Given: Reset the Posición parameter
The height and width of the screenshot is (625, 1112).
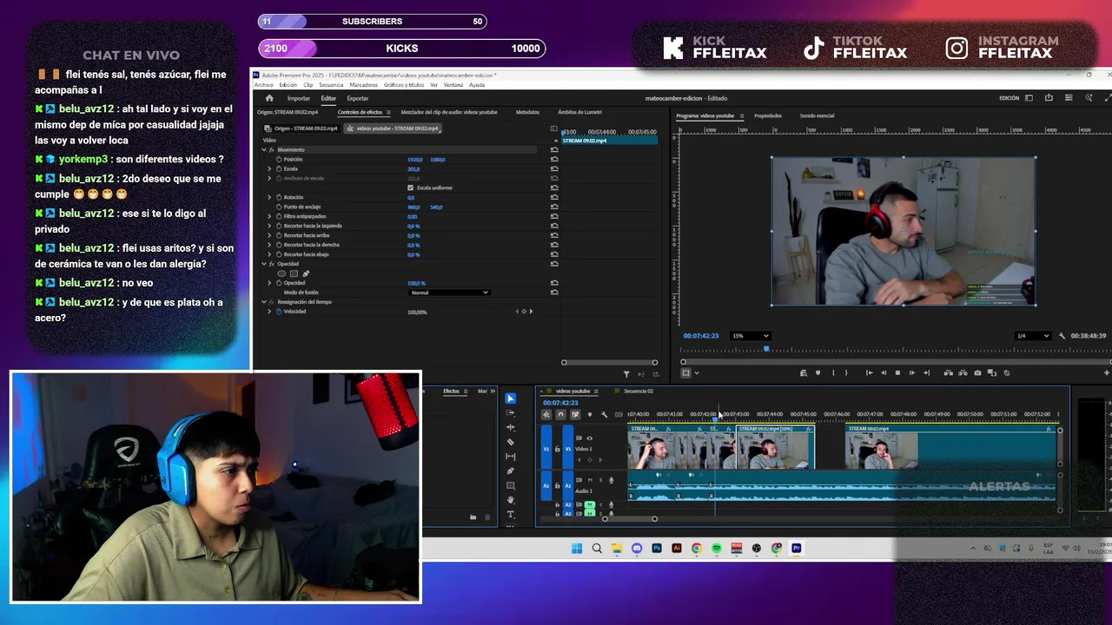Looking at the screenshot, I should click(554, 160).
